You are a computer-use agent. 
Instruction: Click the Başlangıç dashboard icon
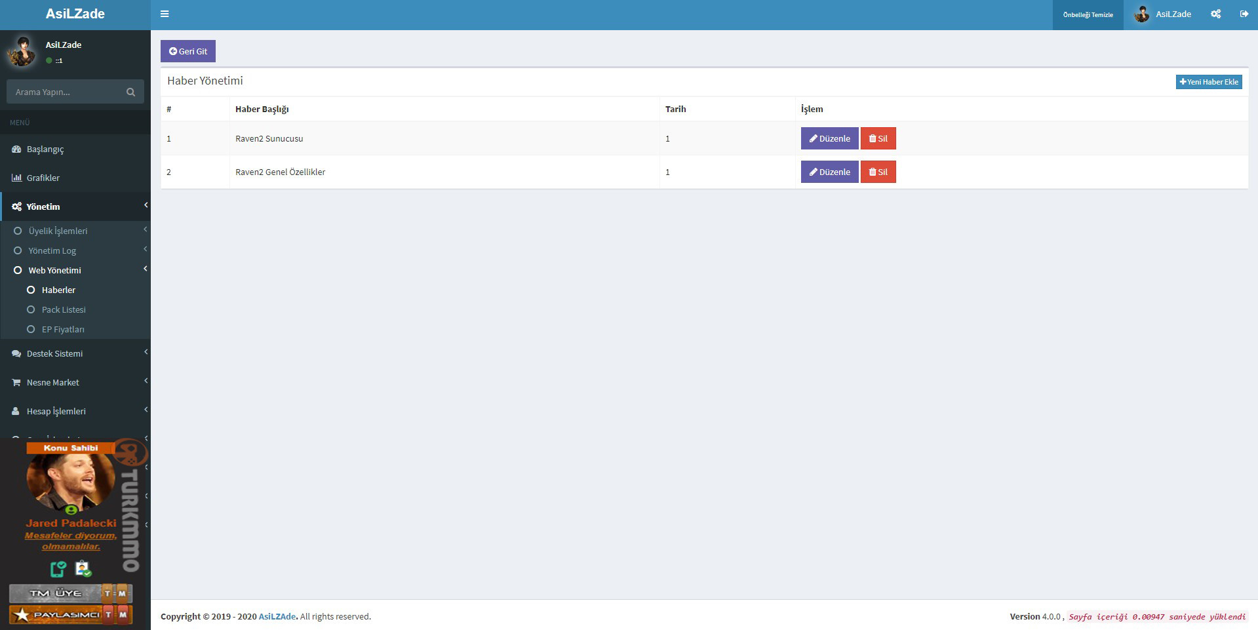pos(16,149)
